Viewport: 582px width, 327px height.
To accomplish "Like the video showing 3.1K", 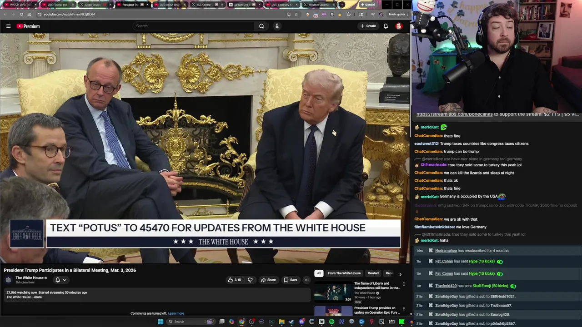I will click(235, 280).
